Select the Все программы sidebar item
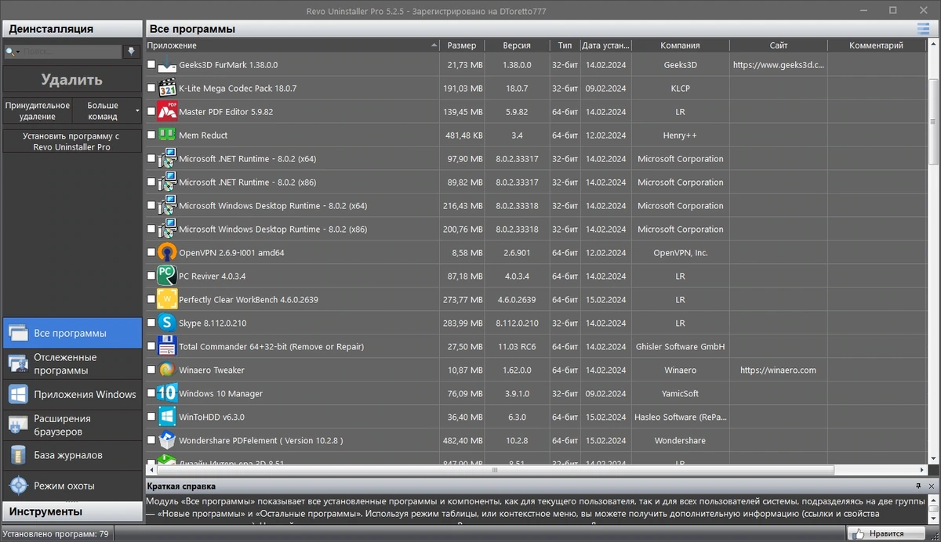The height and width of the screenshot is (542, 941). [72, 333]
